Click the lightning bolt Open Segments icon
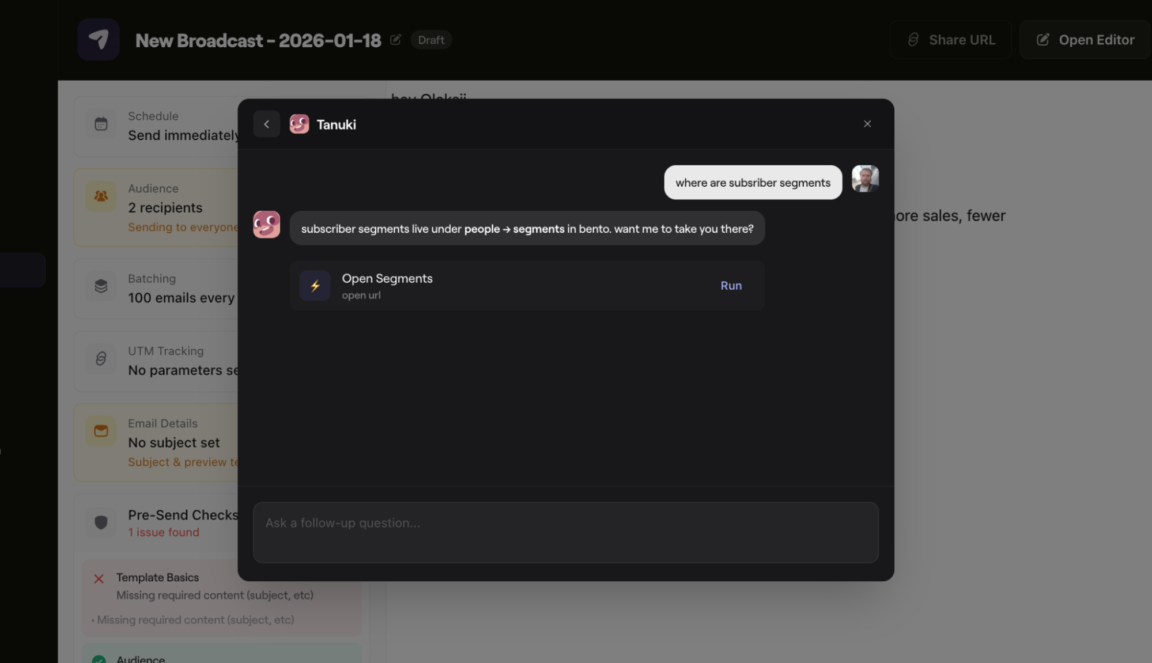The image size is (1152, 663). click(315, 286)
